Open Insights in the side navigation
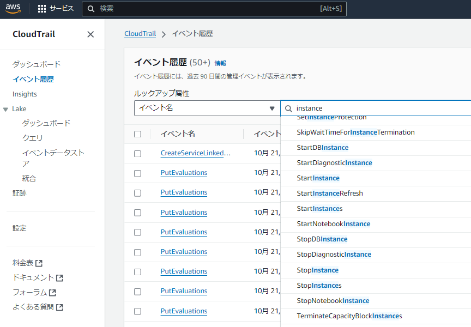Screen dimensions: 471x327 coord(25,94)
